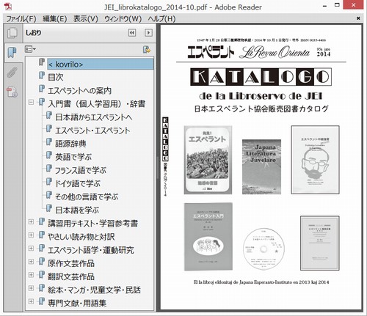Close the document with menu bar X

click(x=358, y=18)
